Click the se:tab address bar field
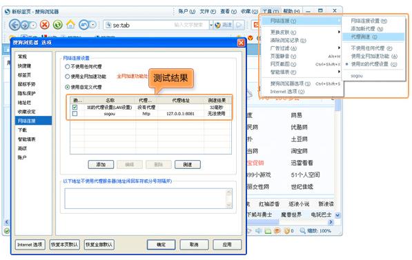412x260 pixels. tap(157, 26)
